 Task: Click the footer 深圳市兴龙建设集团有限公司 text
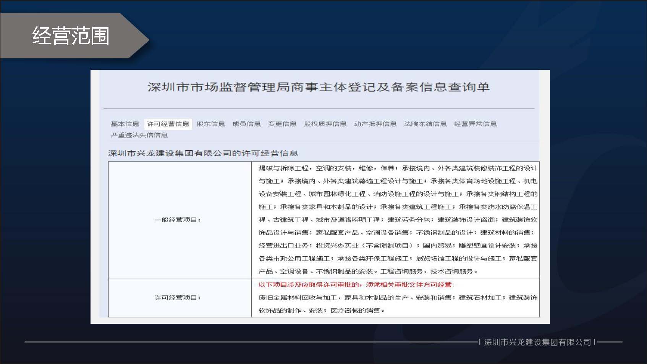[537, 342]
